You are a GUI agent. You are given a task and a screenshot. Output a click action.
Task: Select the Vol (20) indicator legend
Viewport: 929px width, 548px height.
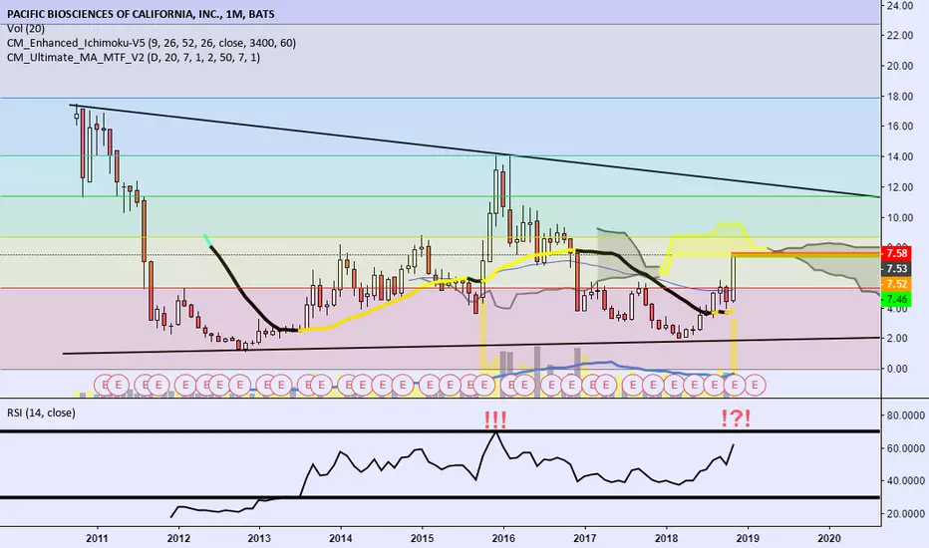[26, 29]
